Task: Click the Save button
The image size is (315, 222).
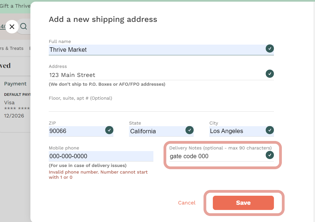Action: point(243,203)
